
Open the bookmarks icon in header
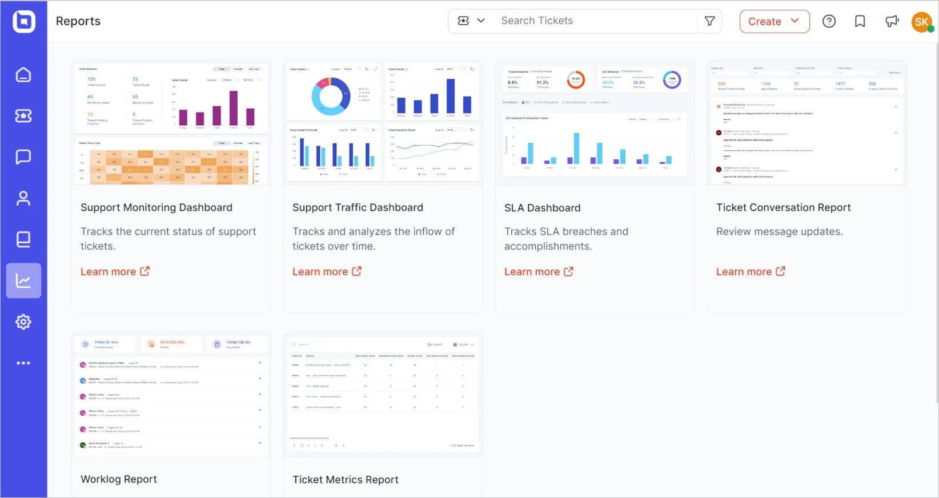(x=860, y=21)
